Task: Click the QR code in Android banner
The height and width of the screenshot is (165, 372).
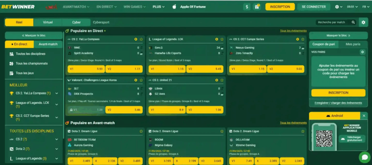Action: point(324,139)
